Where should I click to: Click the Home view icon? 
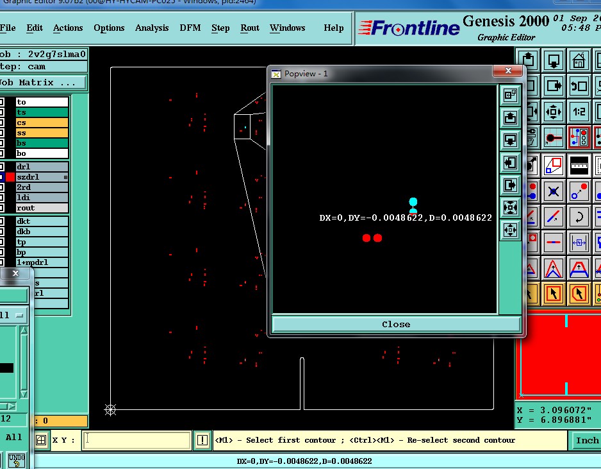(579, 60)
